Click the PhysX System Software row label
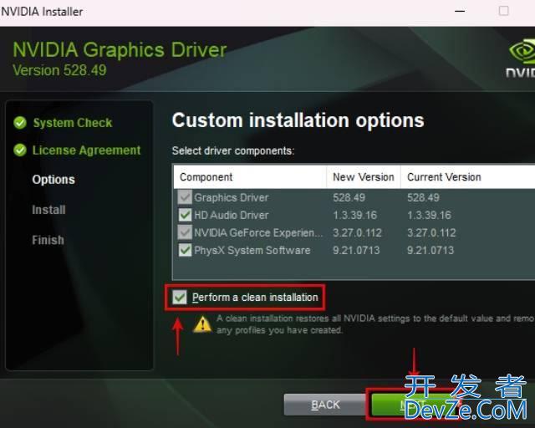Image resolution: width=535 pixels, height=428 pixels. point(252,250)
